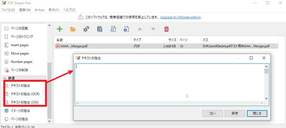Open the Action menu
Image resolution: width=286 pixels, height=128 pixels.
pyautogui.click(x=40, y=10)
